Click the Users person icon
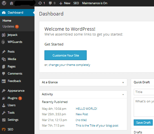 click(4, 105)
